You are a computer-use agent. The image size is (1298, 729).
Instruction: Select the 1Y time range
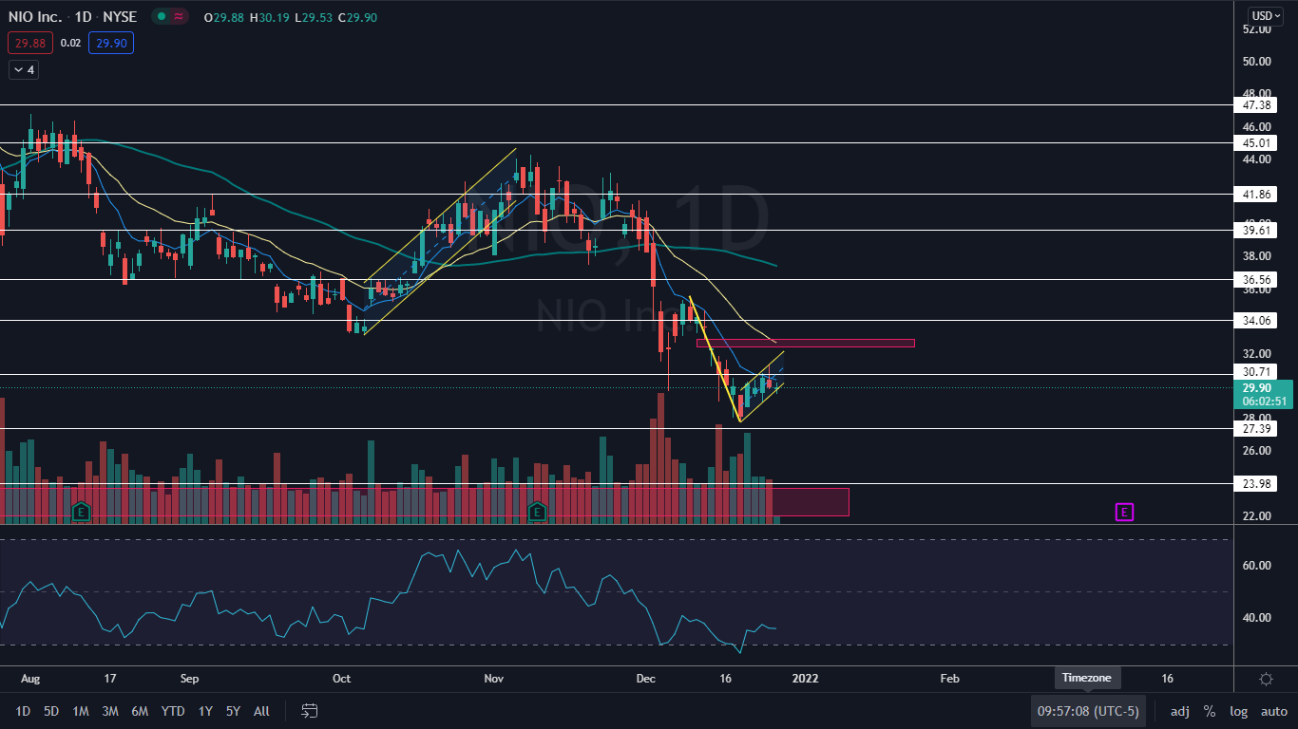click(205, 711)
